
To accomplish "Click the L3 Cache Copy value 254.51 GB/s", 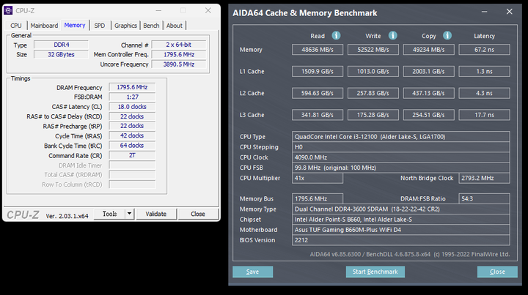I will click(x=429, y=115).
